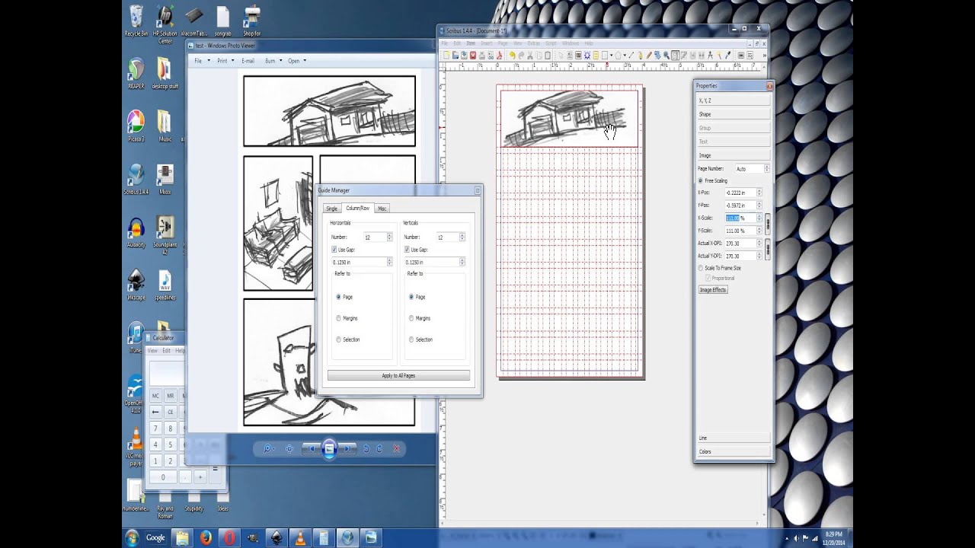Viewport: 975px width, 548px height.
Task: Select the Insert Image Frame tool
Action: point(578,56)
